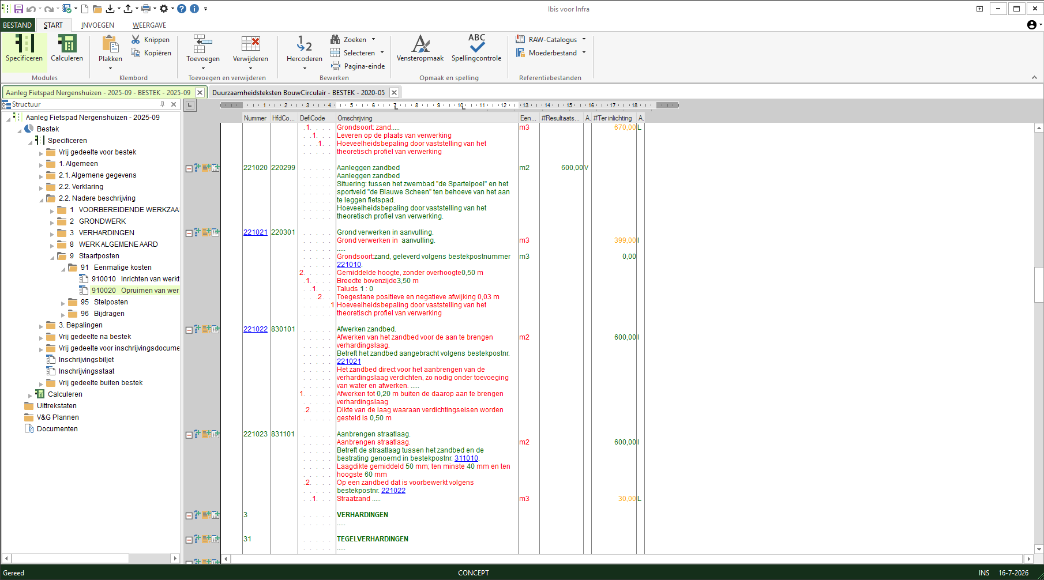This screenshot has width=1044, height=580.
Task: Select the START ribbon tab
Action: point(53,25)
